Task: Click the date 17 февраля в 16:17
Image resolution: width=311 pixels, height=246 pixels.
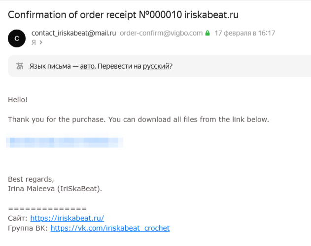Action: coord(244,34)
